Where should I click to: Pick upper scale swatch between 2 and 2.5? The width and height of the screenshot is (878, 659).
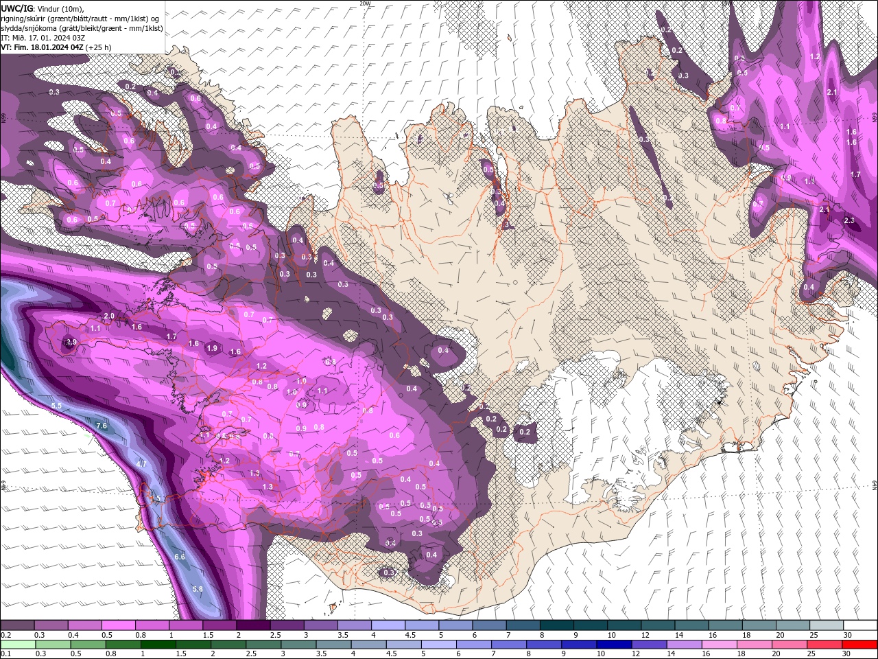253,625
